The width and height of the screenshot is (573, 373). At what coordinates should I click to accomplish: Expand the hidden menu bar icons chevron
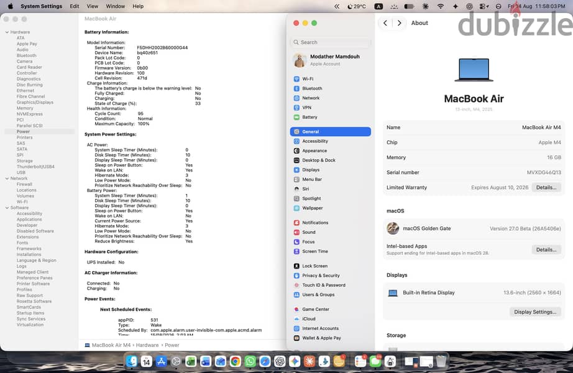point(337,6)
